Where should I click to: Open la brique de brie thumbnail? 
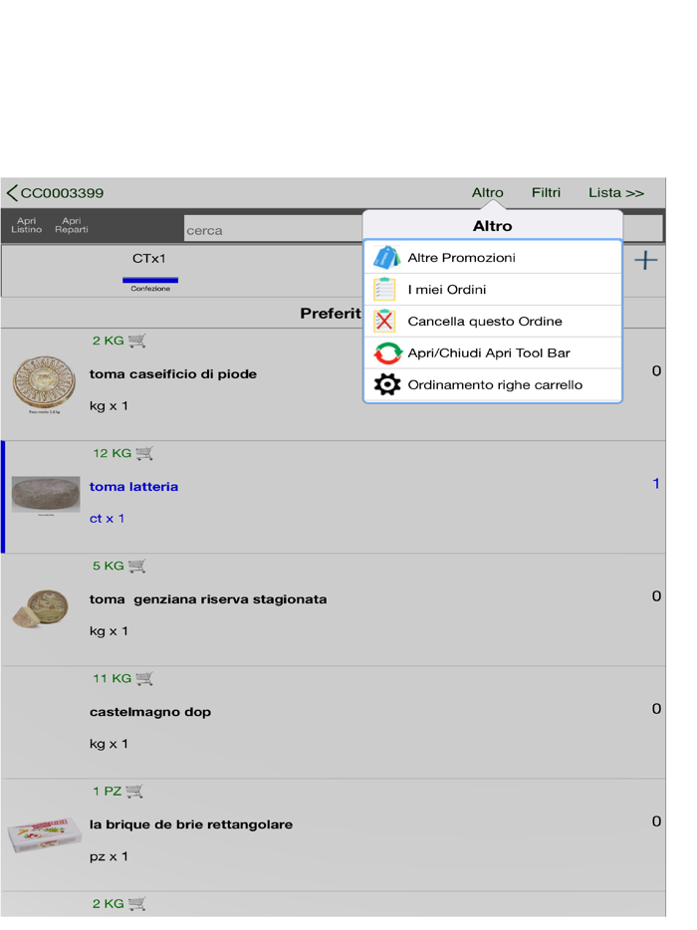tap(45, 835)
